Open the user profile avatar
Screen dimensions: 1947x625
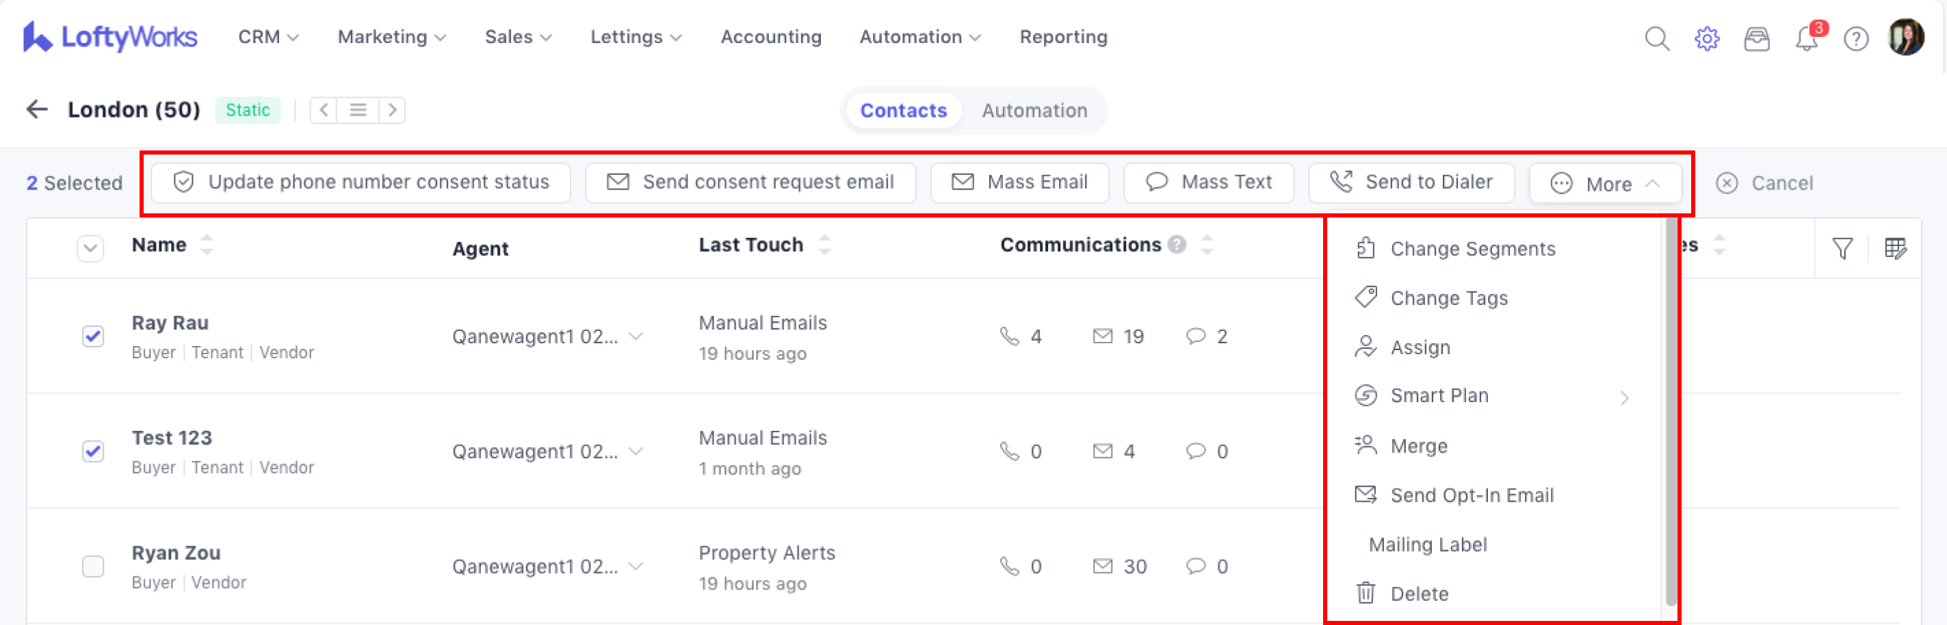pos(1905,37)
